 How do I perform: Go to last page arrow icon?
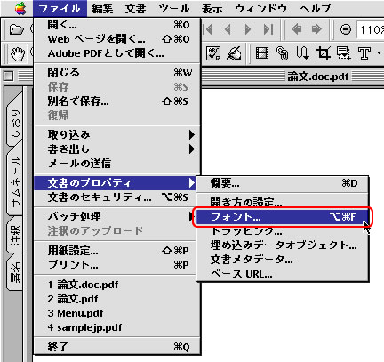click(x=268, y=29)
